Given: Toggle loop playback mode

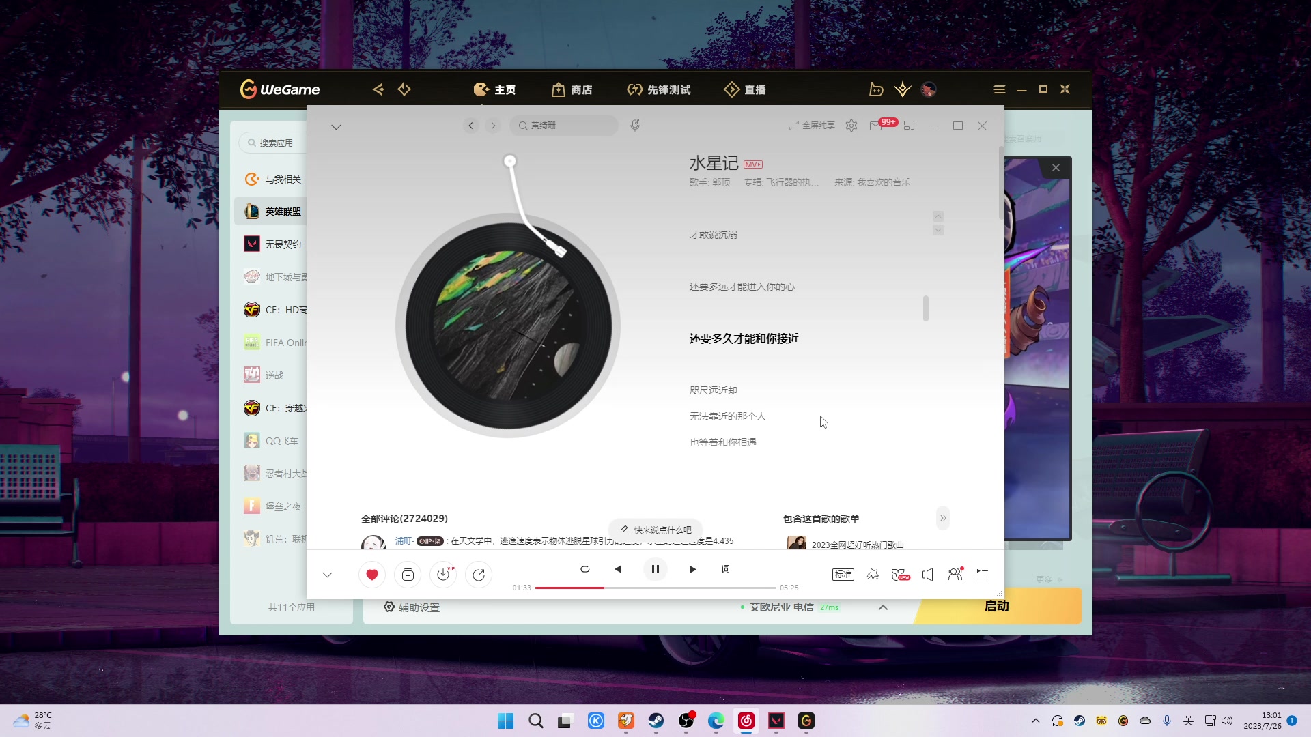Looking at the screenshot, I should pyautogui.click(x=585, y=569).
